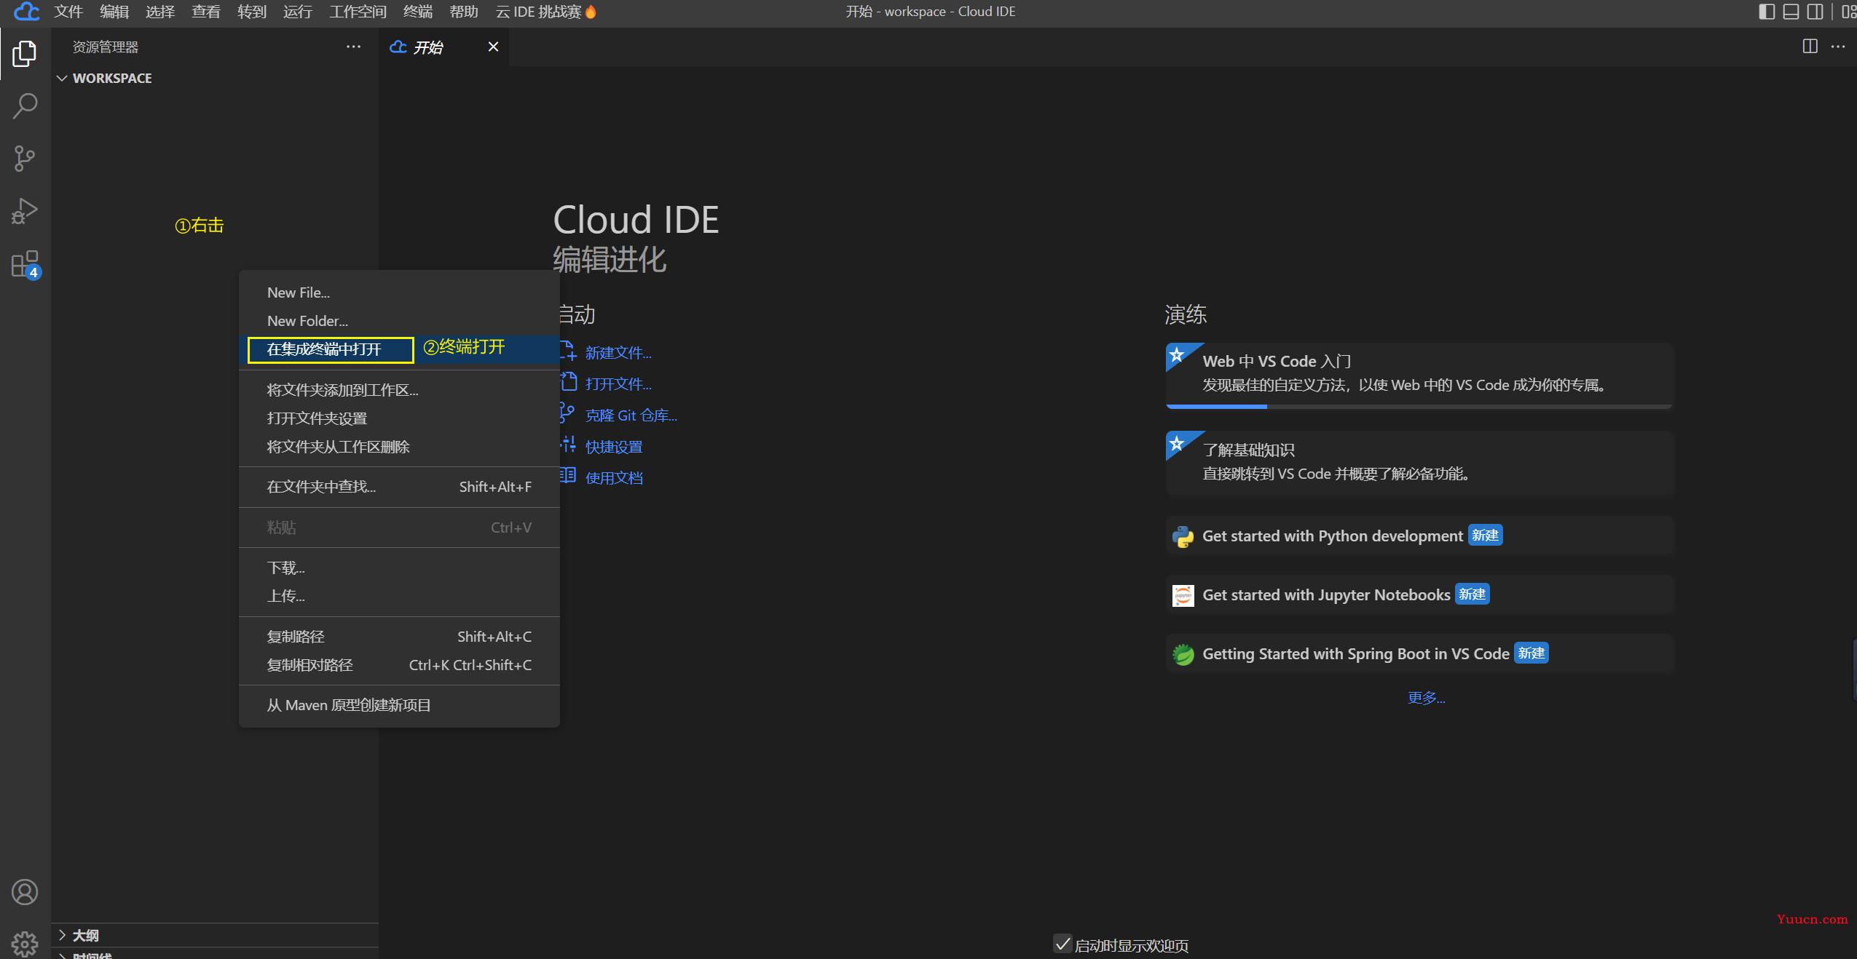This screenshot has height=959, width=1857.
Task: Open the 查看 menu
Action: [206, 12]
